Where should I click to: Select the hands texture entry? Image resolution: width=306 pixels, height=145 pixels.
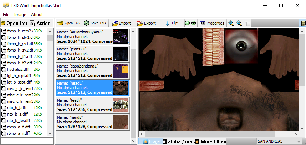point(93,122)
